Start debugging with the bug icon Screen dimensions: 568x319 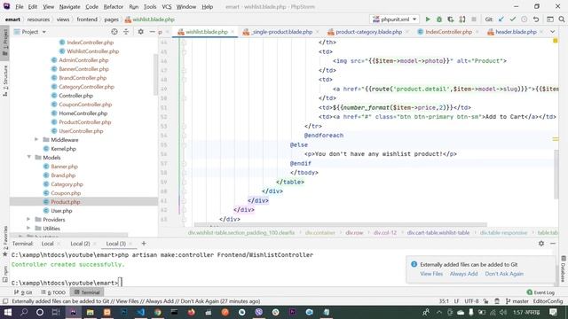pos(439,19)
